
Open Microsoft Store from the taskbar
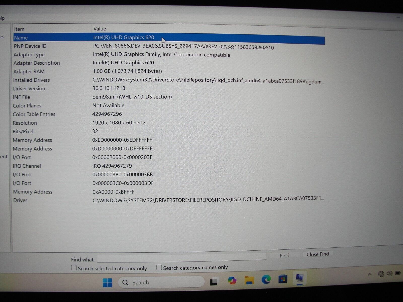283,279
